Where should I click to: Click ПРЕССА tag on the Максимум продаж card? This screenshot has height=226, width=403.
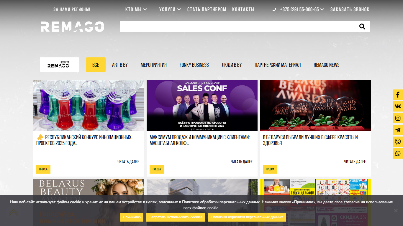point(157,169)
